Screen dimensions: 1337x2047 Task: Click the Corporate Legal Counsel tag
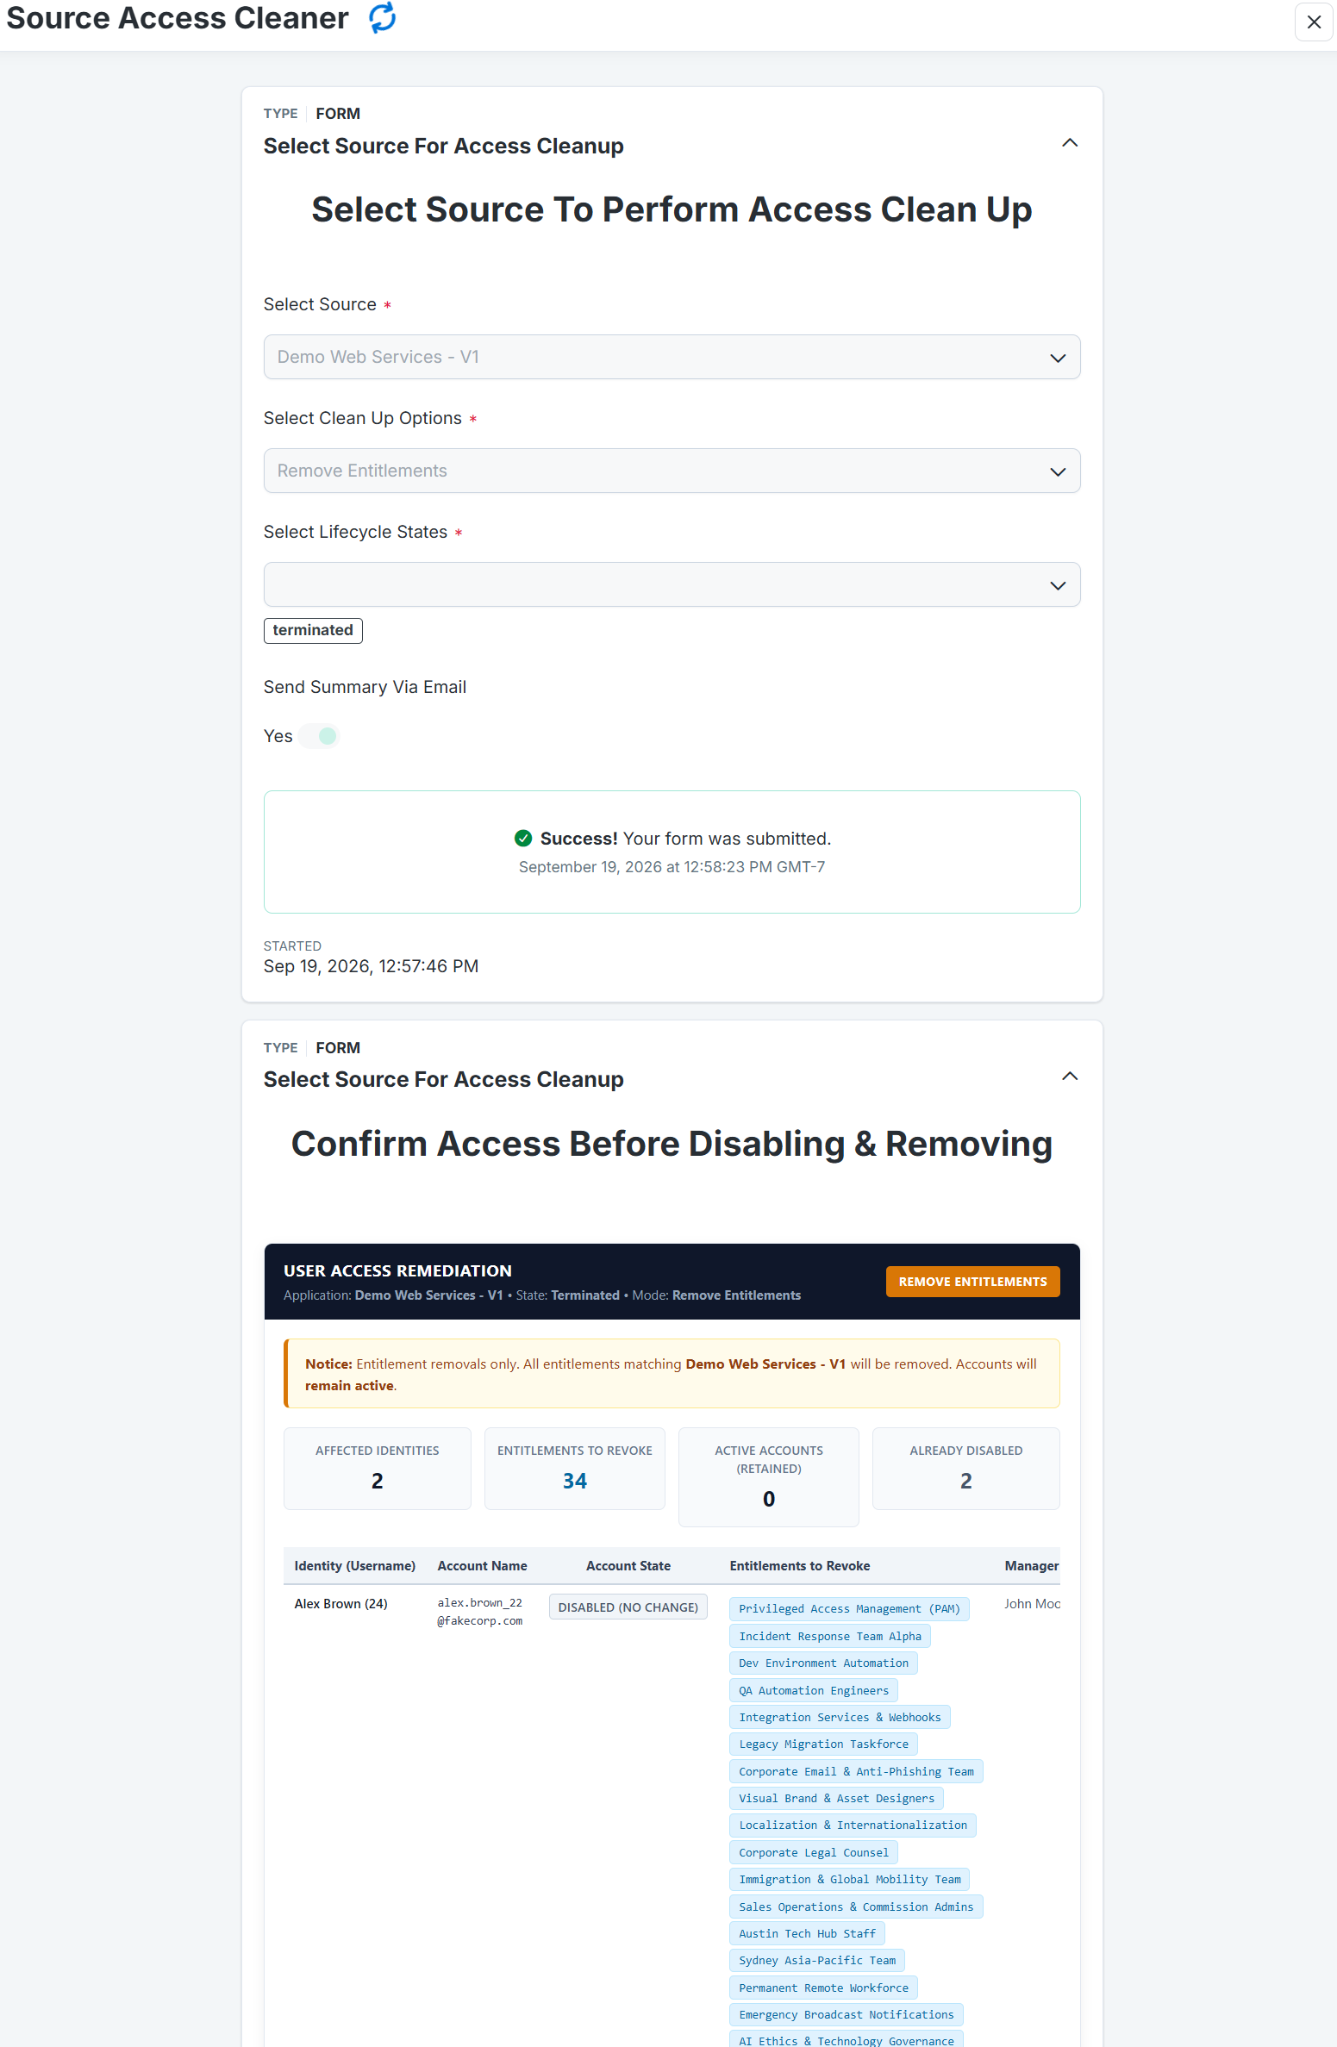click(813, 1852)
